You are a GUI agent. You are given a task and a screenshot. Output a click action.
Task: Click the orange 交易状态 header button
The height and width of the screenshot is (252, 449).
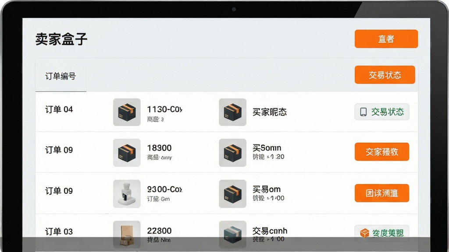point(385,75)
